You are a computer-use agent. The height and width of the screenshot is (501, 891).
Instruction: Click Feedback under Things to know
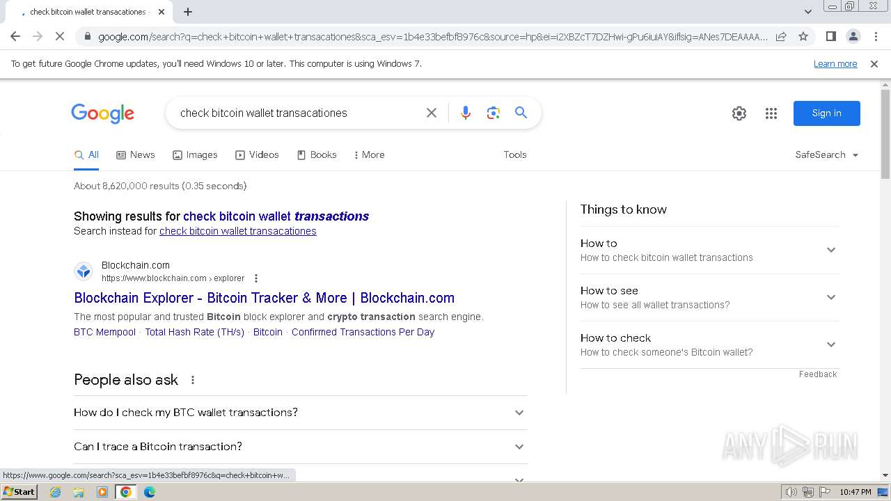pyautogui.click(x=818, y=374)
